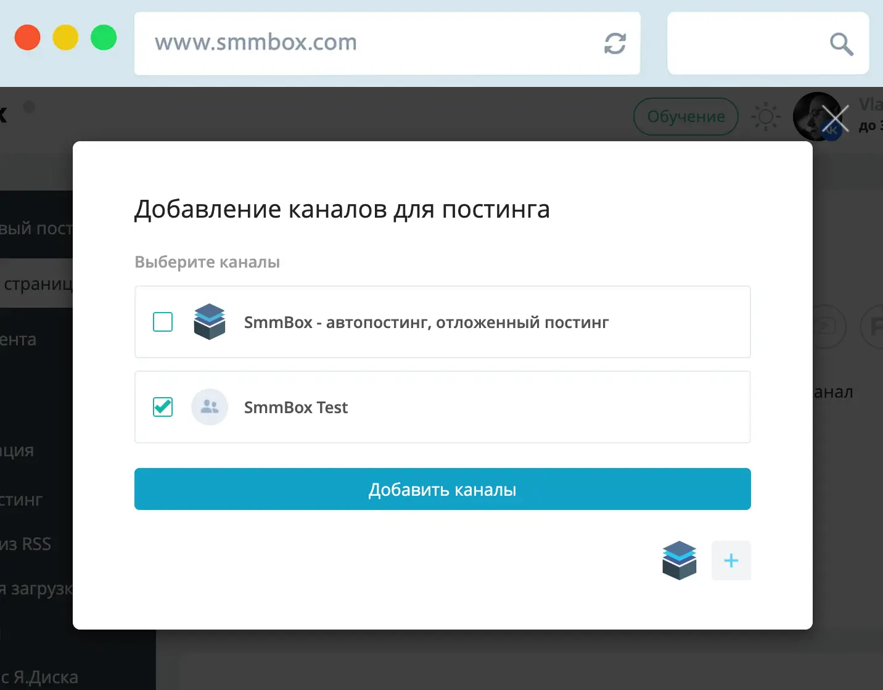This screenshot has width=883, height=690.
Task: Click the с Я.Диска sidebar link
Action: click(37, 676)
